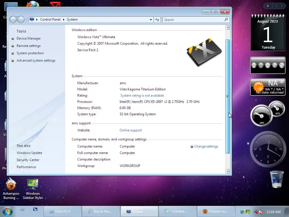Select System in the address breadcrumb
This screenshot has width=289, height=217.
coord(72,19)
